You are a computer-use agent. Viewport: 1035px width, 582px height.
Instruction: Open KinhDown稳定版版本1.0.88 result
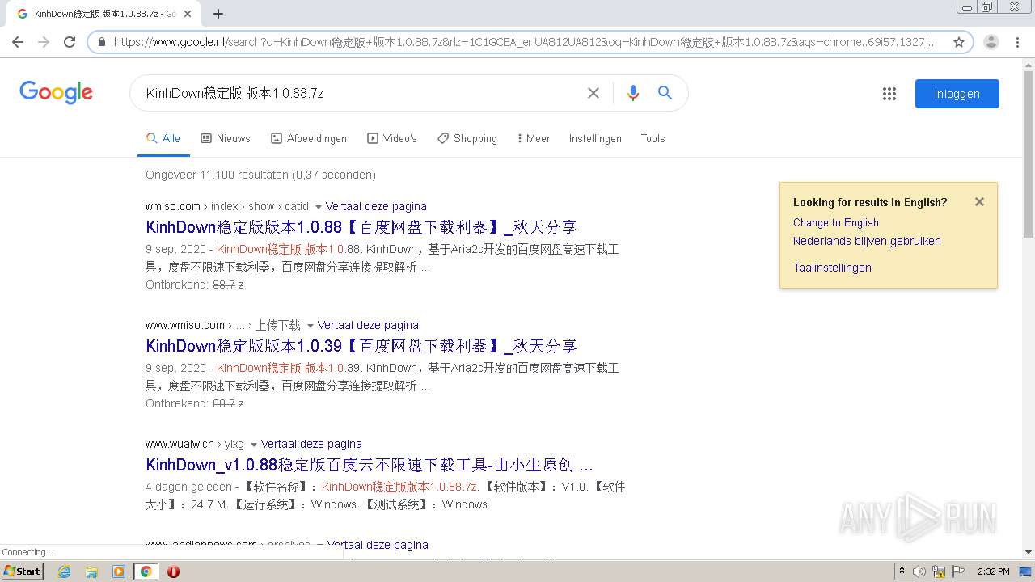tap(361, 227)
